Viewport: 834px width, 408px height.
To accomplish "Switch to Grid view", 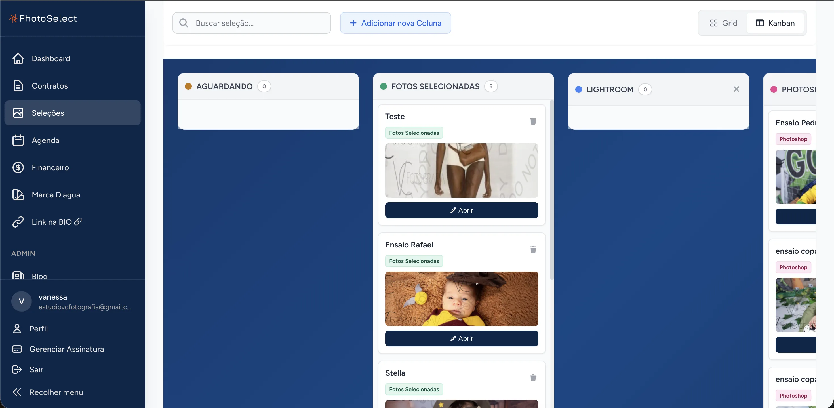I will [x=723, y=23].
